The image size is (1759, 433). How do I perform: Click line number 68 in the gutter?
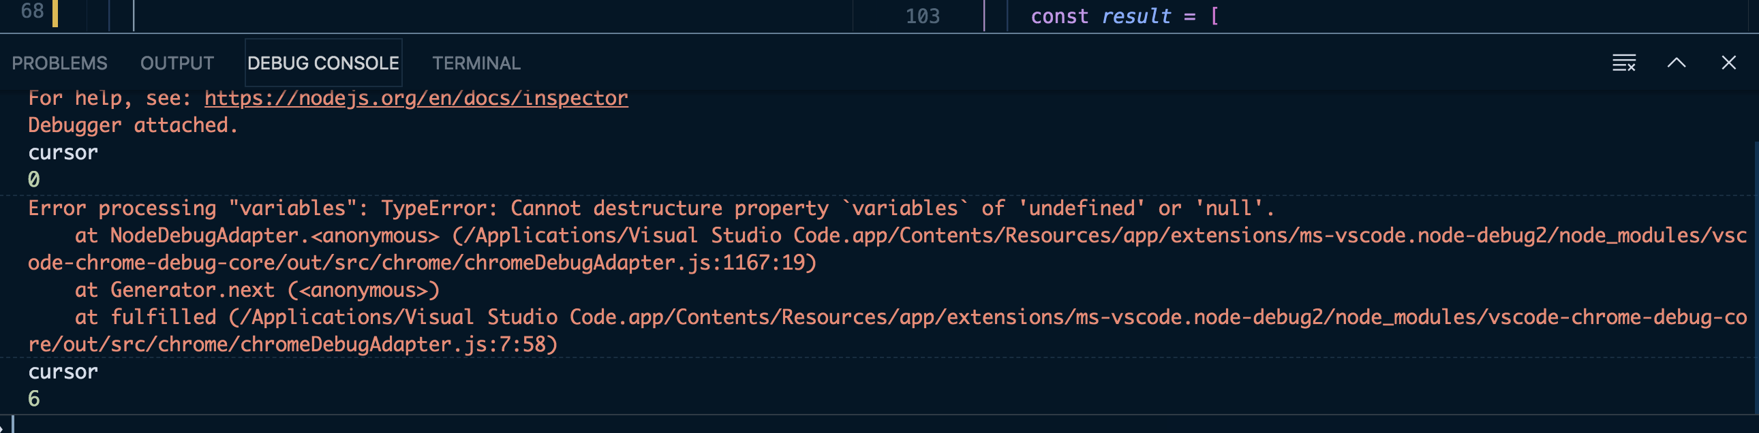[x=32, y=12]
